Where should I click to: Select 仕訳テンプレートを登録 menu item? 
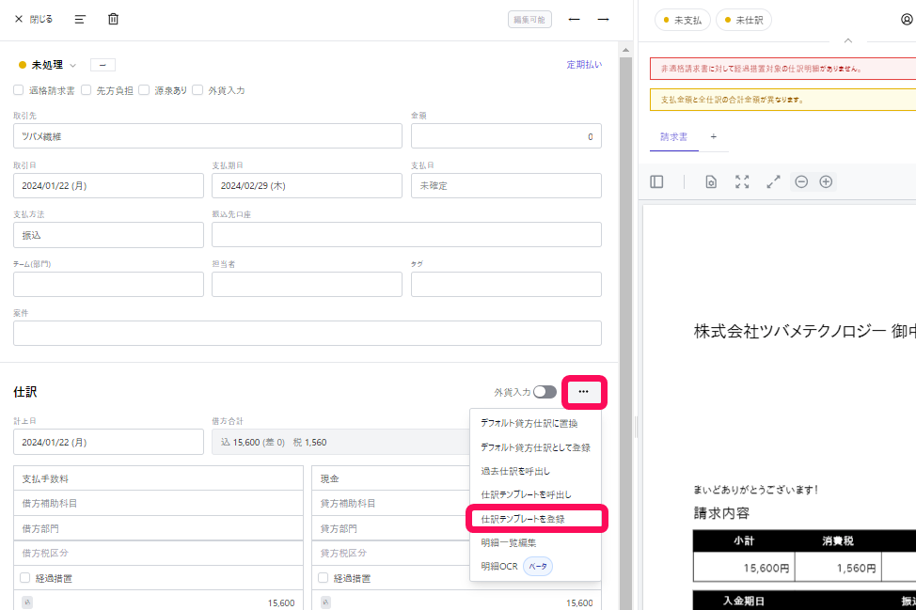(536, 519)
